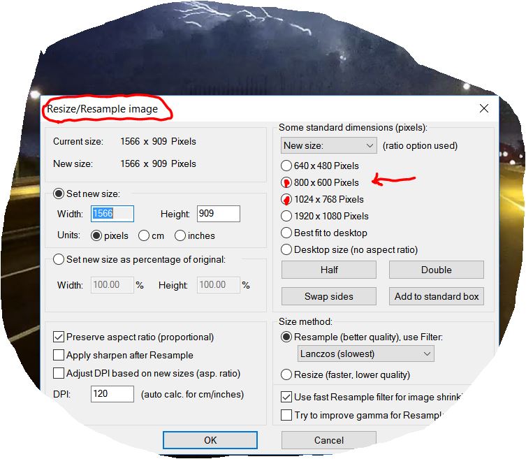This screenshot has height=459, width=526.
Task: Check Adjust DPI based on new sizes
Action: [59, 373]
